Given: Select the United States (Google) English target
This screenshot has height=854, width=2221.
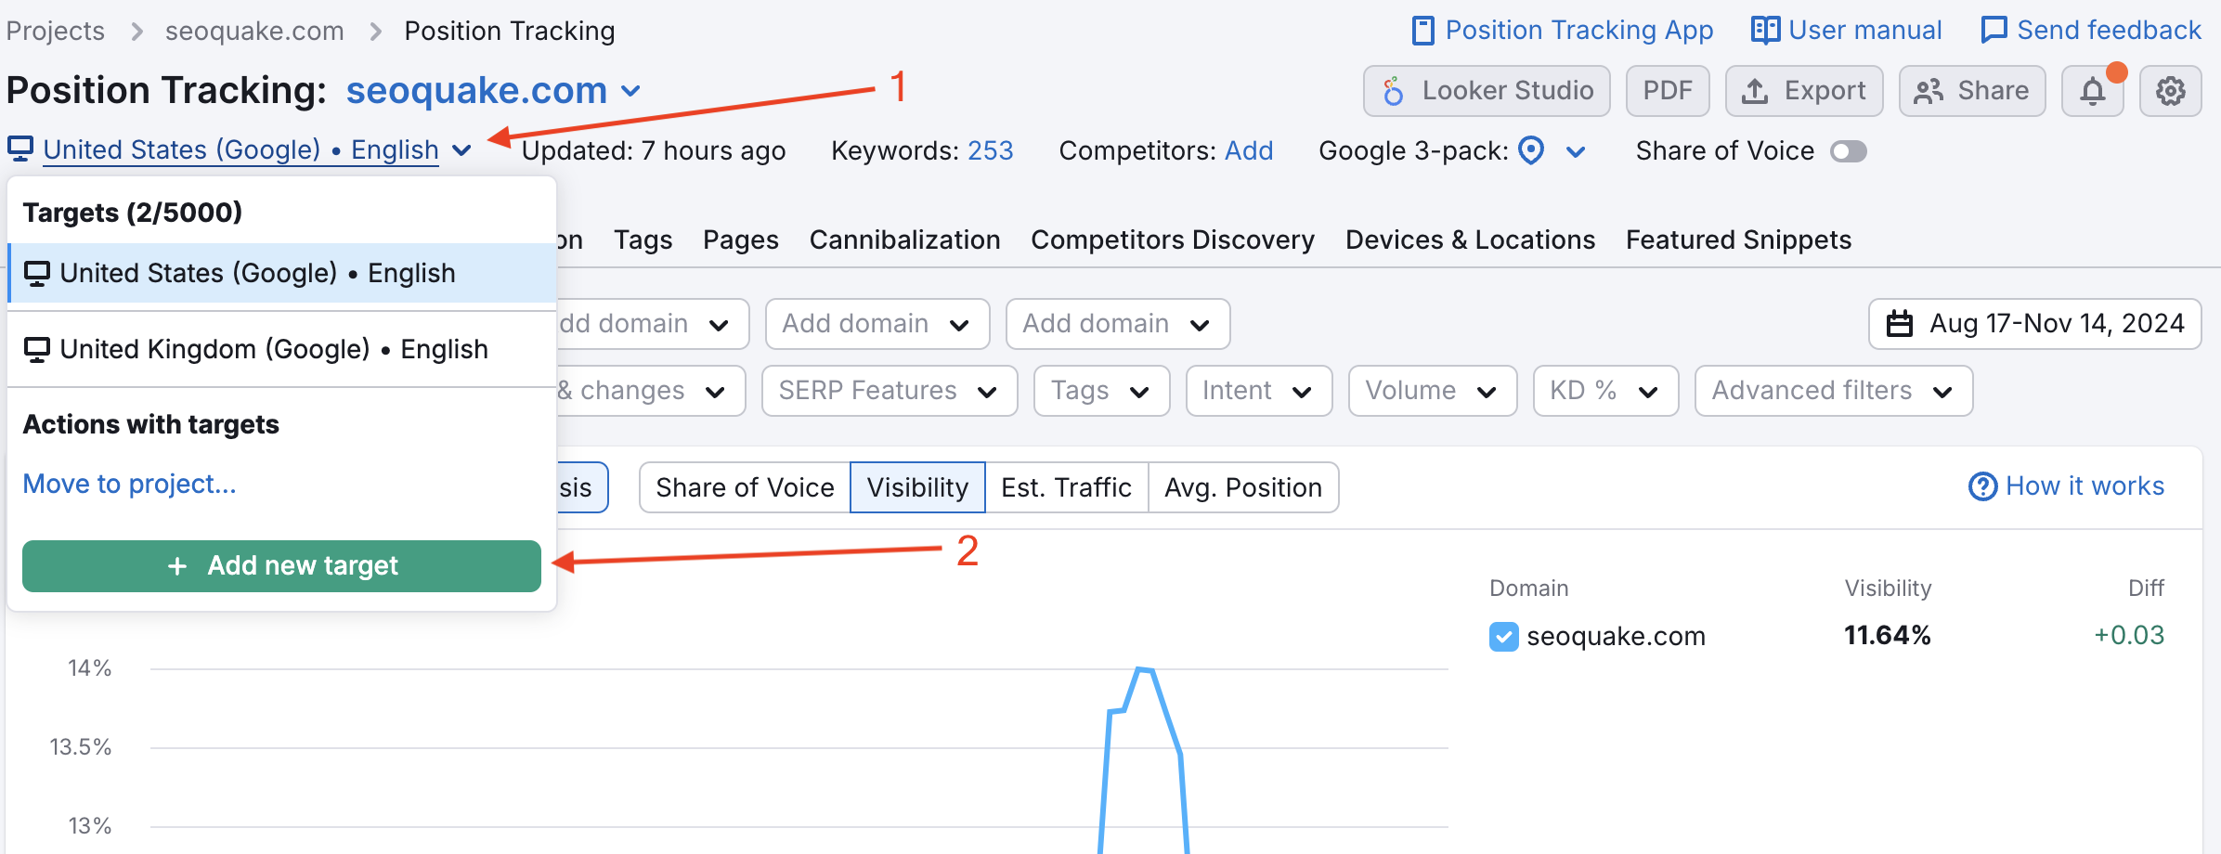Looking at the screenshot, I should tap(281, 274).
